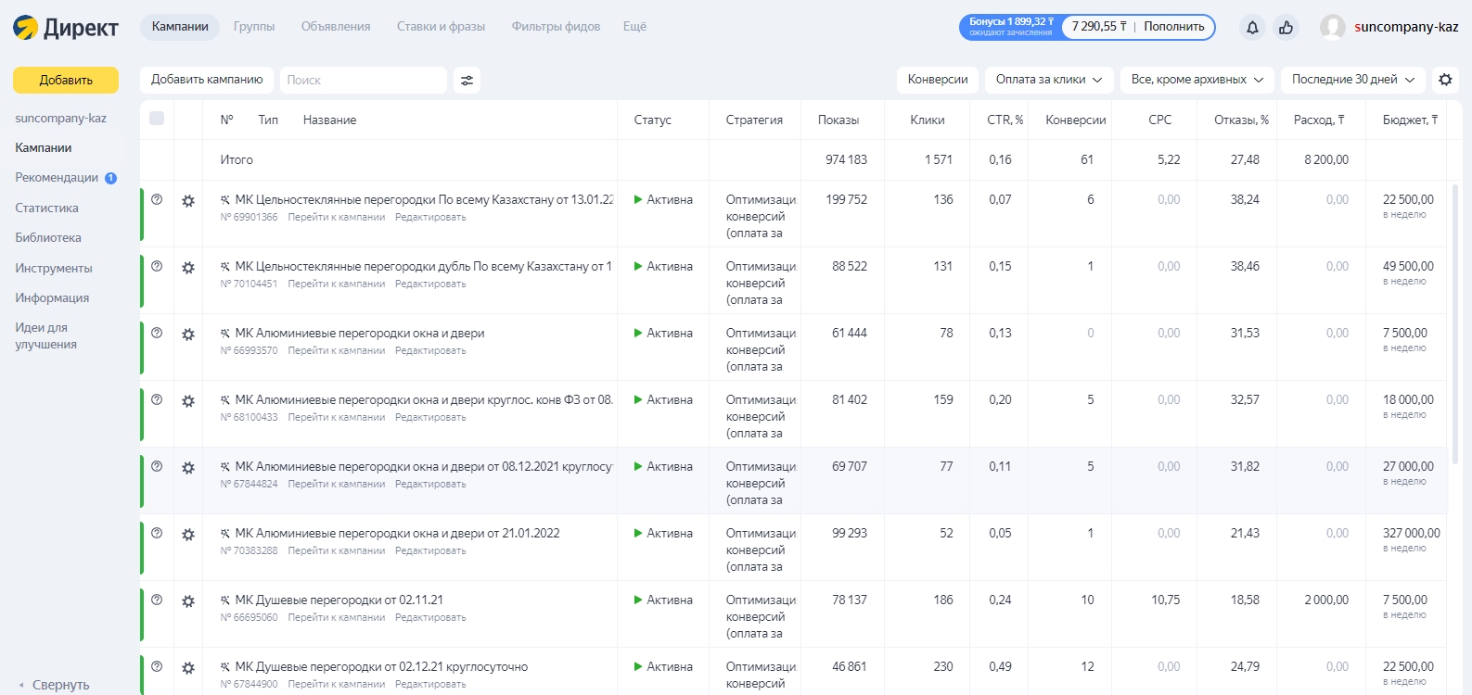Open Рекомендации in the sidebar
The height and width of the screenshot is (695, 1472).
pos(57,178)
